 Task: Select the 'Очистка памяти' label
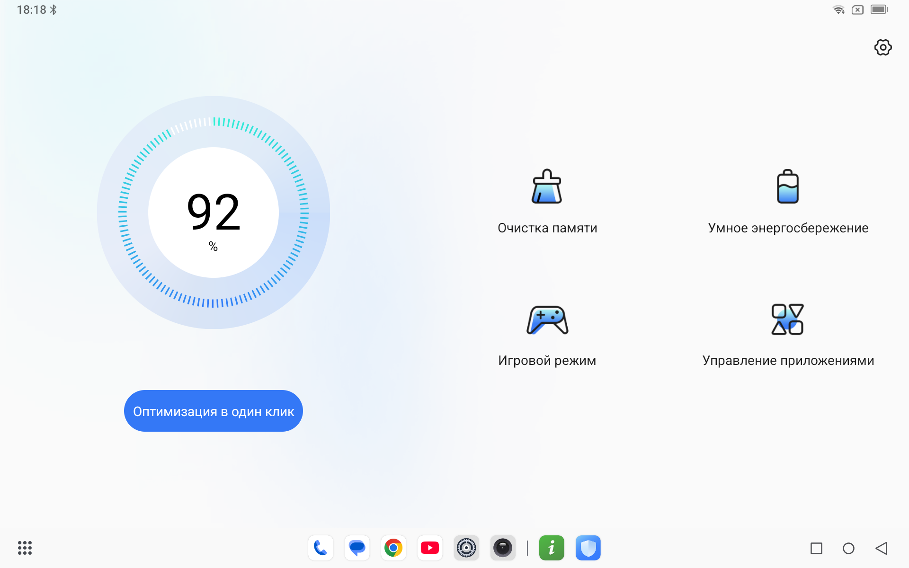tap(547, 228)
